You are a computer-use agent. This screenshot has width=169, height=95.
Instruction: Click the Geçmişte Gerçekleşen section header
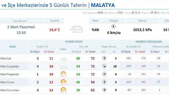click(149, 42)
